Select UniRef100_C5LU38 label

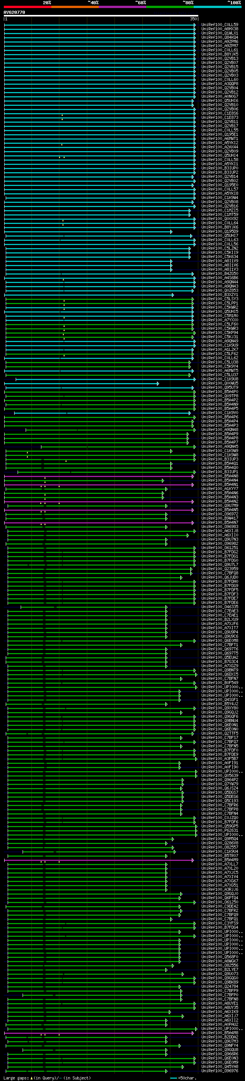pyautogui.click(x=220, y=362)
